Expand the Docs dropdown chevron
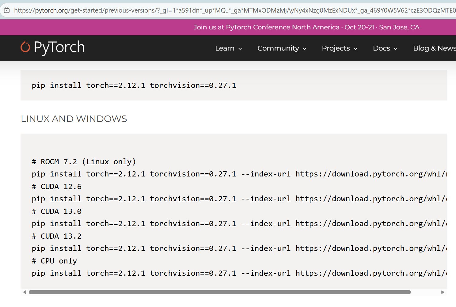 click(x=396, y=49)
